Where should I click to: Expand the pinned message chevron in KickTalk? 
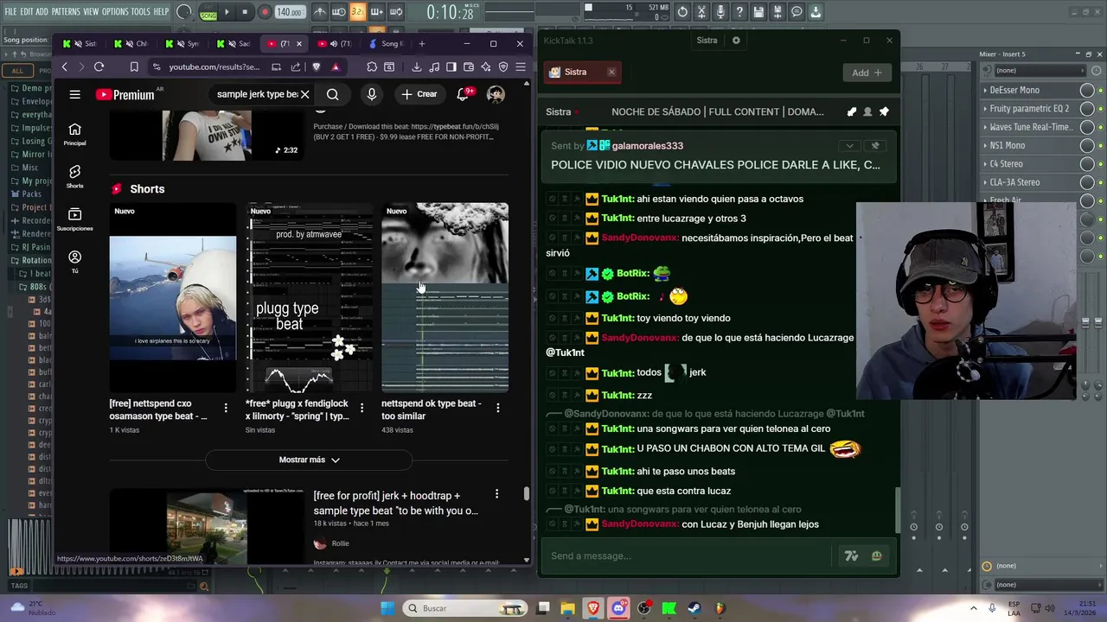click(849, 146)
